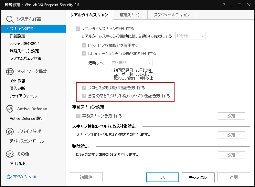
Task: Switch to the 指定スキャン tab
Action: point(130,15)
